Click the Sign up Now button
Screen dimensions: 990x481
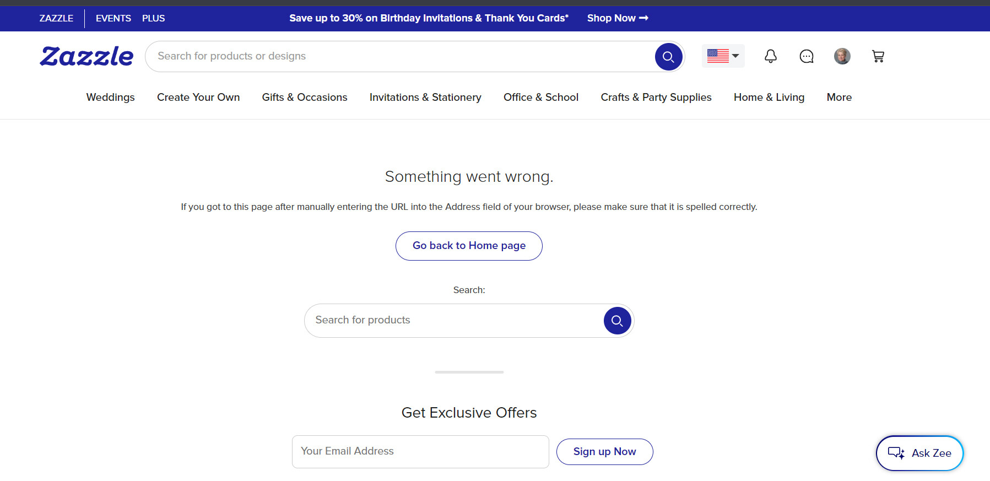[604, 452]
